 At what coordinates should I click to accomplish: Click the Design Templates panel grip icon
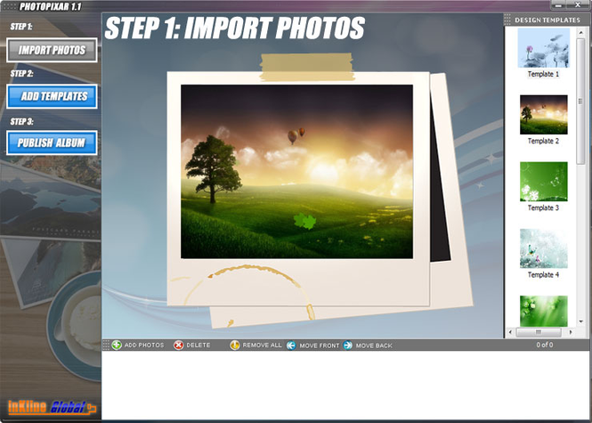coord(508,19)
